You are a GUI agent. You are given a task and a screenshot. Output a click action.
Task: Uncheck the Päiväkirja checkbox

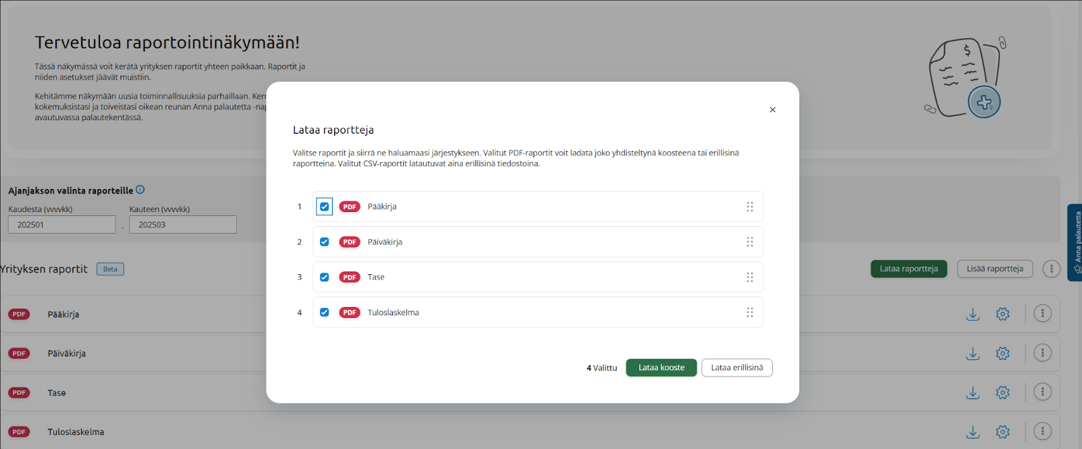pyautogui.click(x=325, y=242)
